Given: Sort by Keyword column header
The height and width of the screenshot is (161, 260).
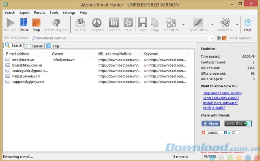Looking at the screenshot, I should [x=164, y=54].
